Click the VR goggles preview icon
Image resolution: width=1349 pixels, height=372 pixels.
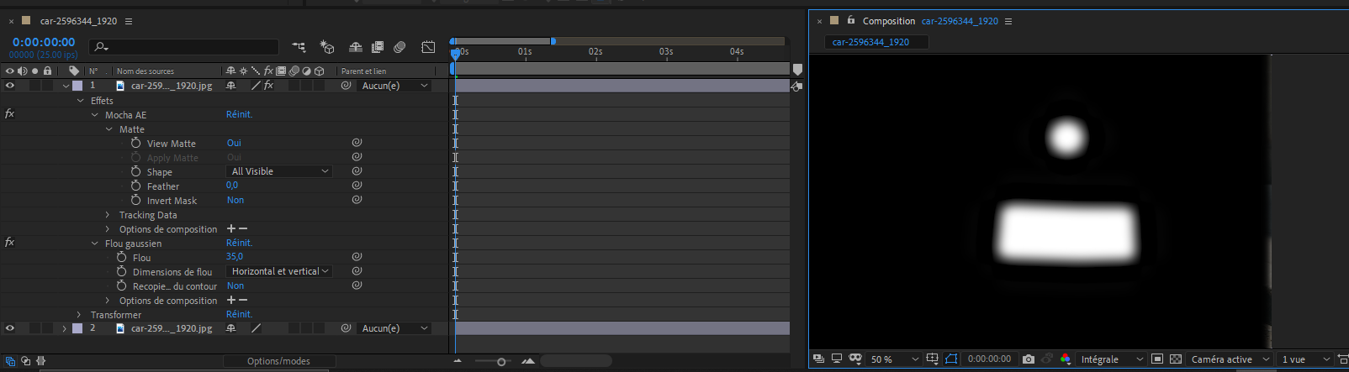(x=855, y=359)
